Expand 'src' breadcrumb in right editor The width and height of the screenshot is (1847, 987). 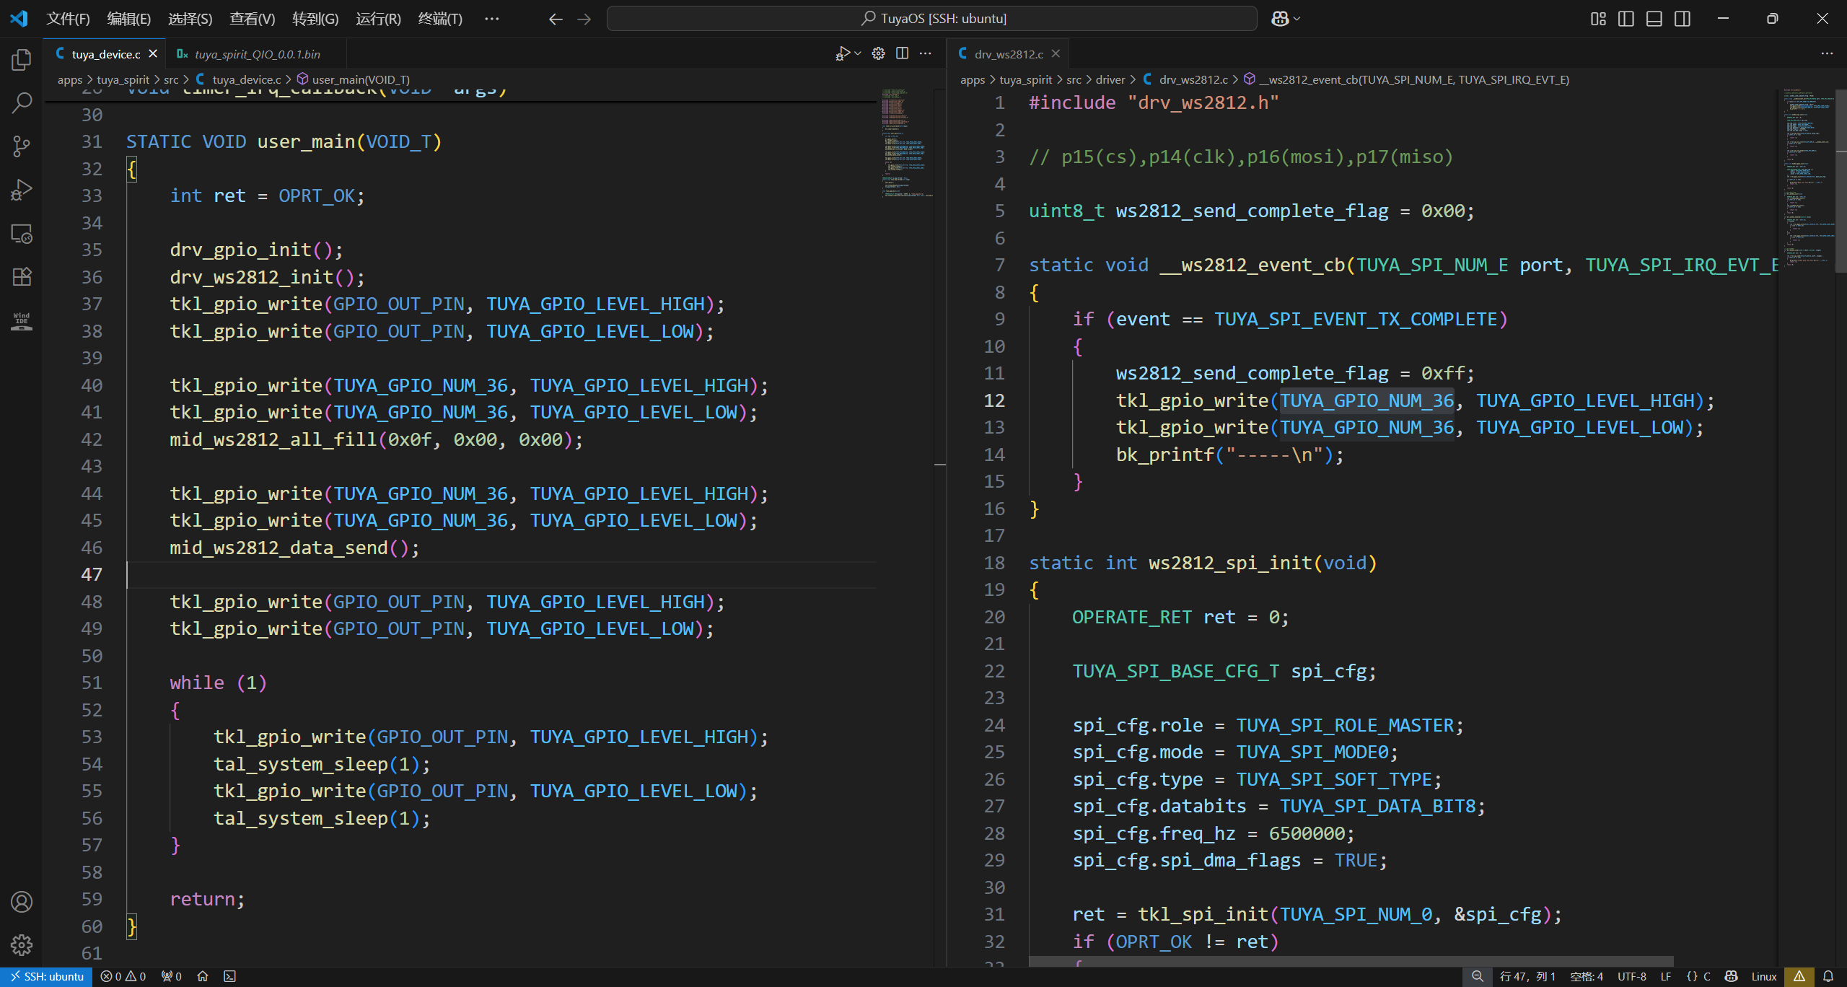(x=1074, y=80)
